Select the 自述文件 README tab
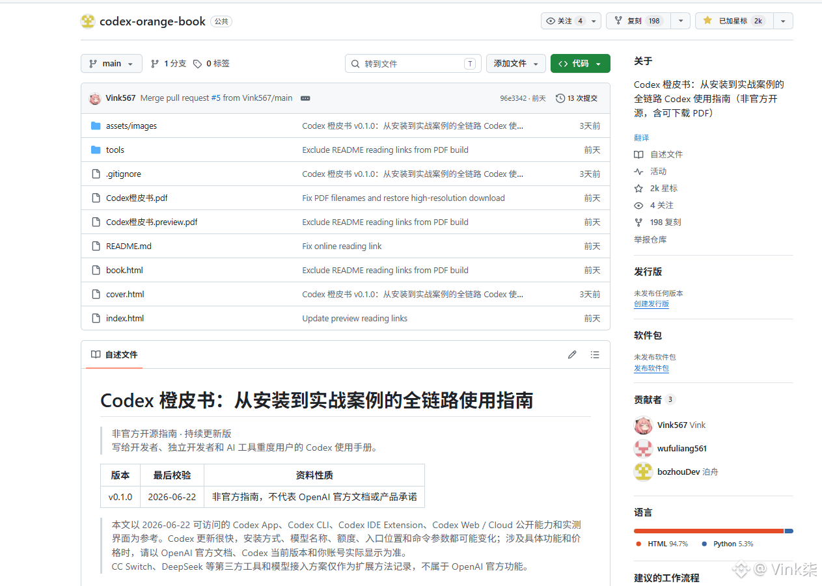The image size is (822, 586). tap(115, 354)
